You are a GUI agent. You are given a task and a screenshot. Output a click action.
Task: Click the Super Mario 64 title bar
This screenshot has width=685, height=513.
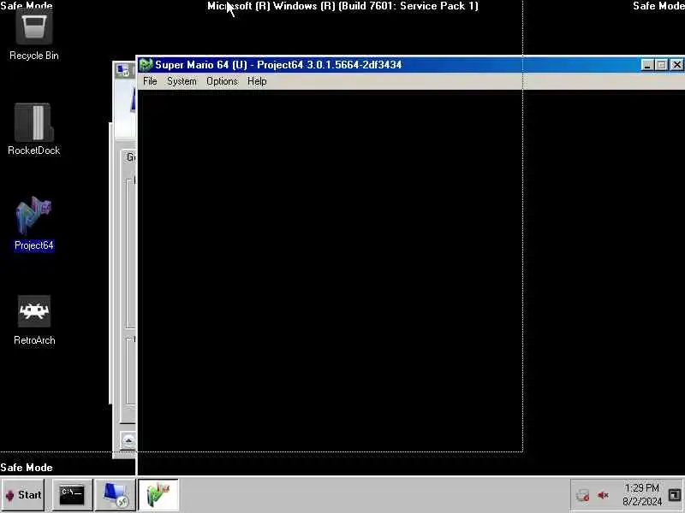(x=411, y=65)
